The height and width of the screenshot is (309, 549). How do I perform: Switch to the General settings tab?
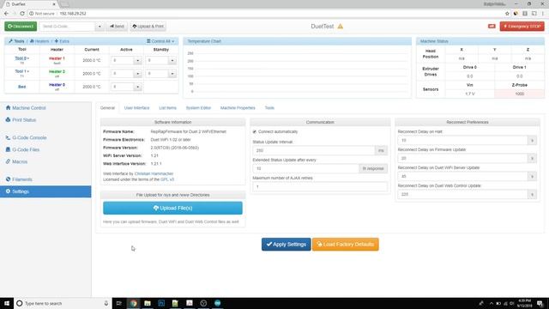(107, 108)
